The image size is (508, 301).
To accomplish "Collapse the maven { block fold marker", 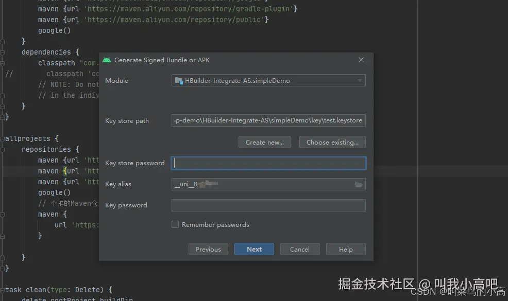I will [x=2, y=215].
